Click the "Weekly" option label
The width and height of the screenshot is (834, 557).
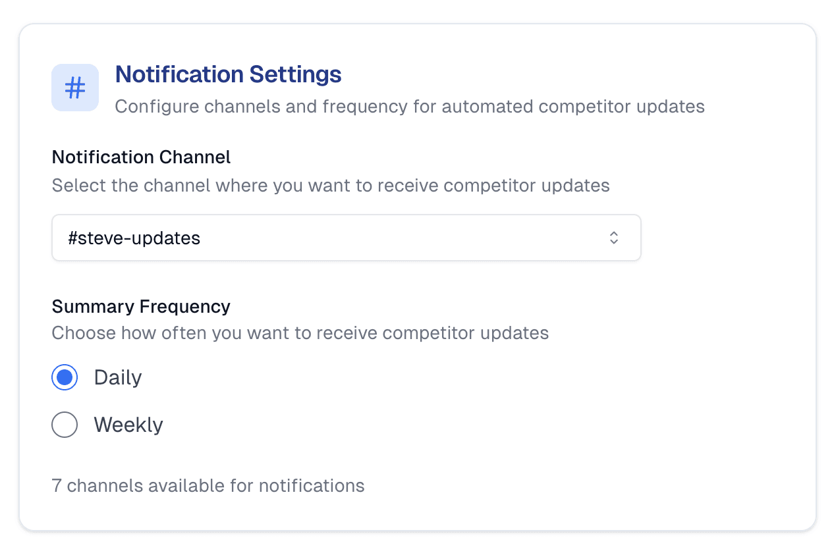click(128, 425)
